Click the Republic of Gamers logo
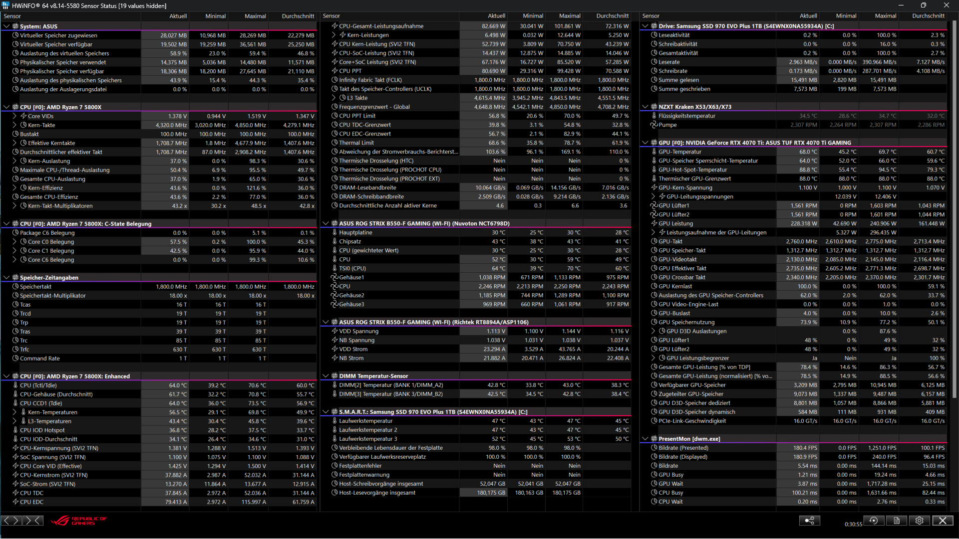This screenshot has height=539, width=959. click(79, 521)
